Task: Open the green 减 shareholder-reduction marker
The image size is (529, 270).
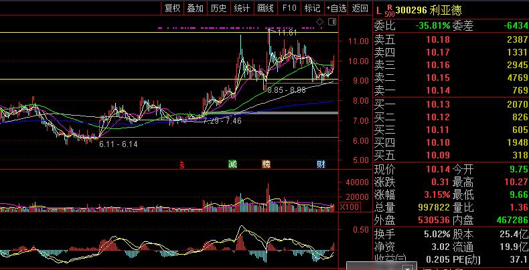Action: pos(232,164)
